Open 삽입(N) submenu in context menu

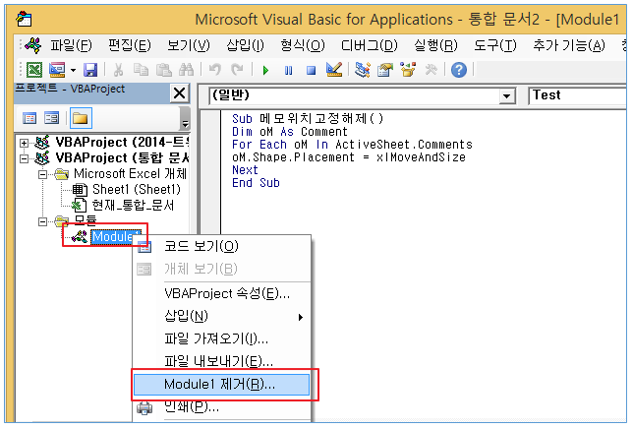[x=222, y=316]
